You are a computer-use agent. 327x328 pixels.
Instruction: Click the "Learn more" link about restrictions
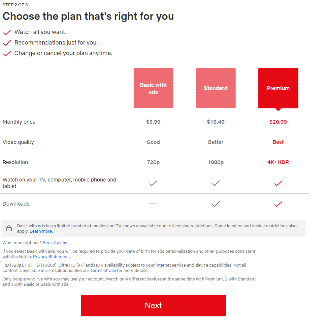pos(41,231)
